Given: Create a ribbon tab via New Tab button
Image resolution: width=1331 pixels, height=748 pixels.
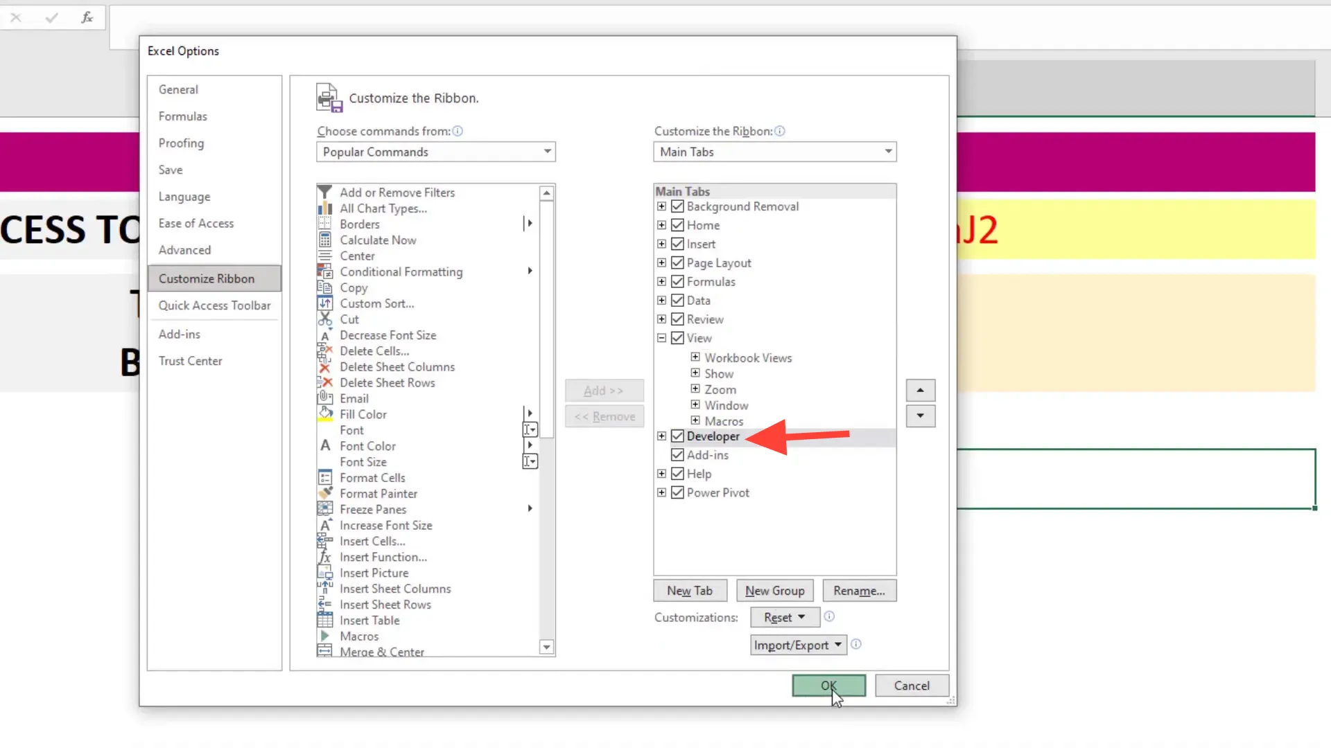Looking at the screenshot, I should [x=690, y=590].
